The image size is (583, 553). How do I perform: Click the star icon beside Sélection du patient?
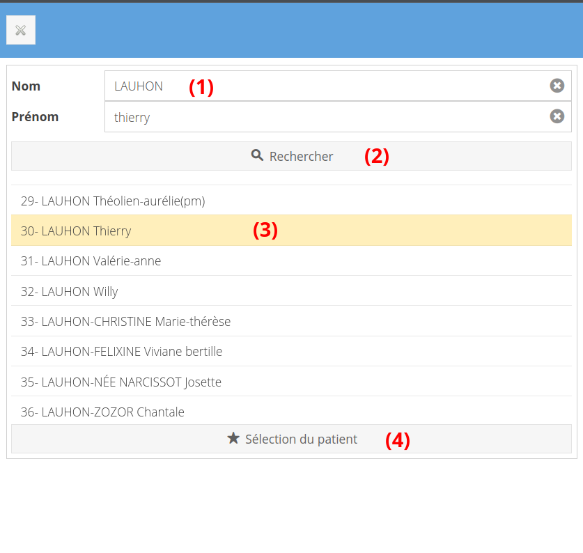click(233, 439)
